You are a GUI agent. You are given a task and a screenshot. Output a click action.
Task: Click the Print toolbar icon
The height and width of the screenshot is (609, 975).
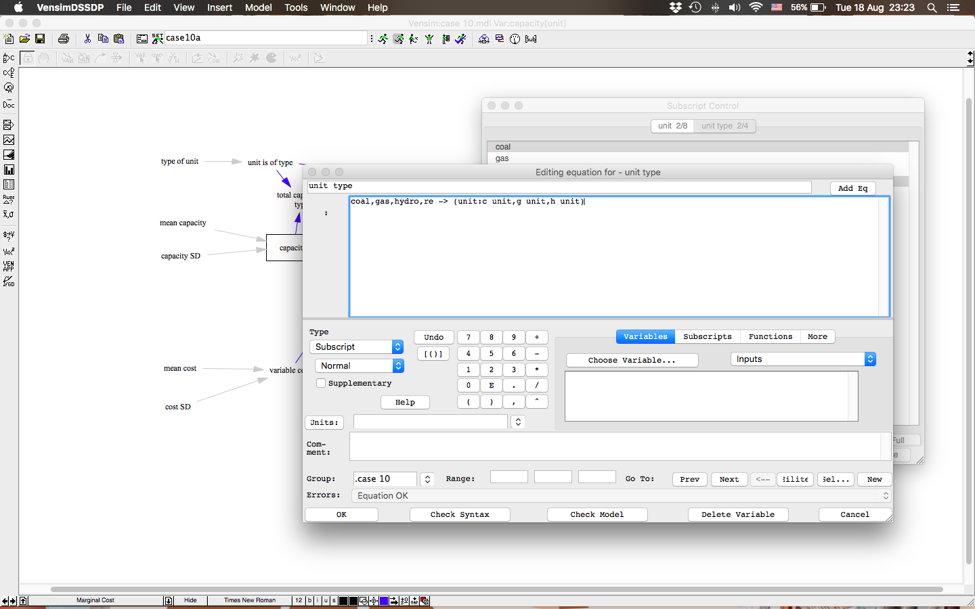[x=64, y=39]
